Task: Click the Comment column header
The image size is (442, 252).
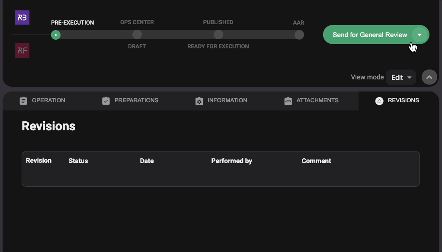Action: pos(316,161)
